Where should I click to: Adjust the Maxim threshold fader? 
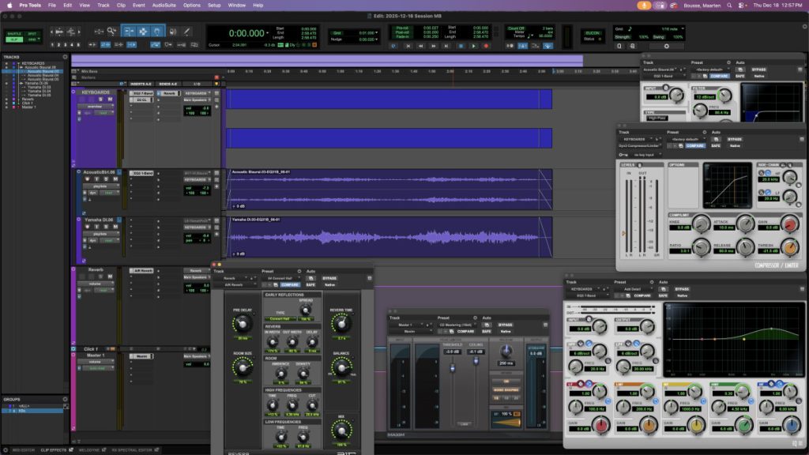click(x=453, y=369)
